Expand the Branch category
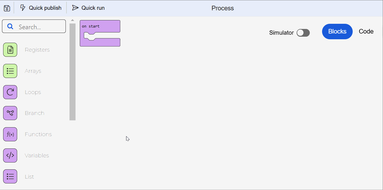This screenshot has height=190, width=383. [34, 113]
